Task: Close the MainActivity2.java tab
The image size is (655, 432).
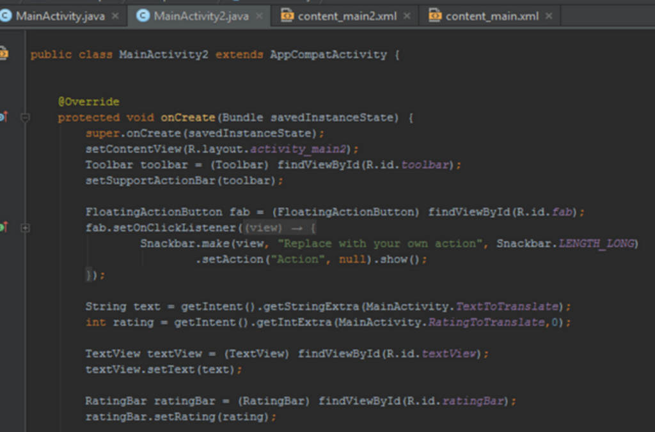Action: [259, 16]
